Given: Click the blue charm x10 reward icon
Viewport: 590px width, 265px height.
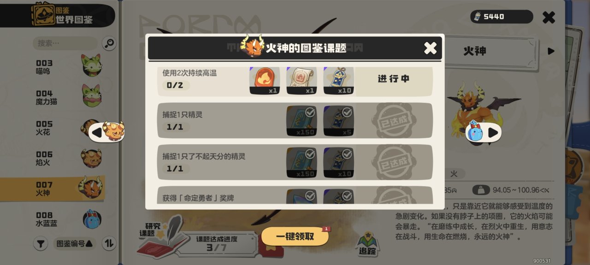Looking at the screenshot, I should pyautogui.click(x=338, y=81).
